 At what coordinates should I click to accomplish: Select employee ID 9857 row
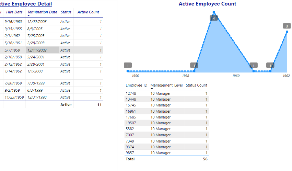[167, 153]
